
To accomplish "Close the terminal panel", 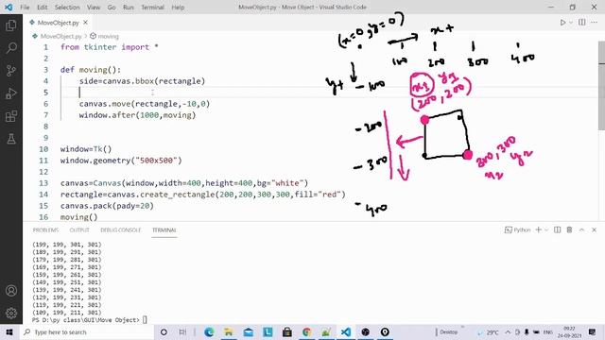I will [595, 229].
